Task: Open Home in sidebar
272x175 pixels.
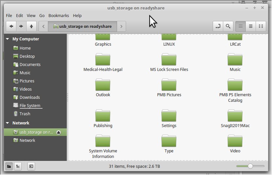Action: (x=35, y=48)
